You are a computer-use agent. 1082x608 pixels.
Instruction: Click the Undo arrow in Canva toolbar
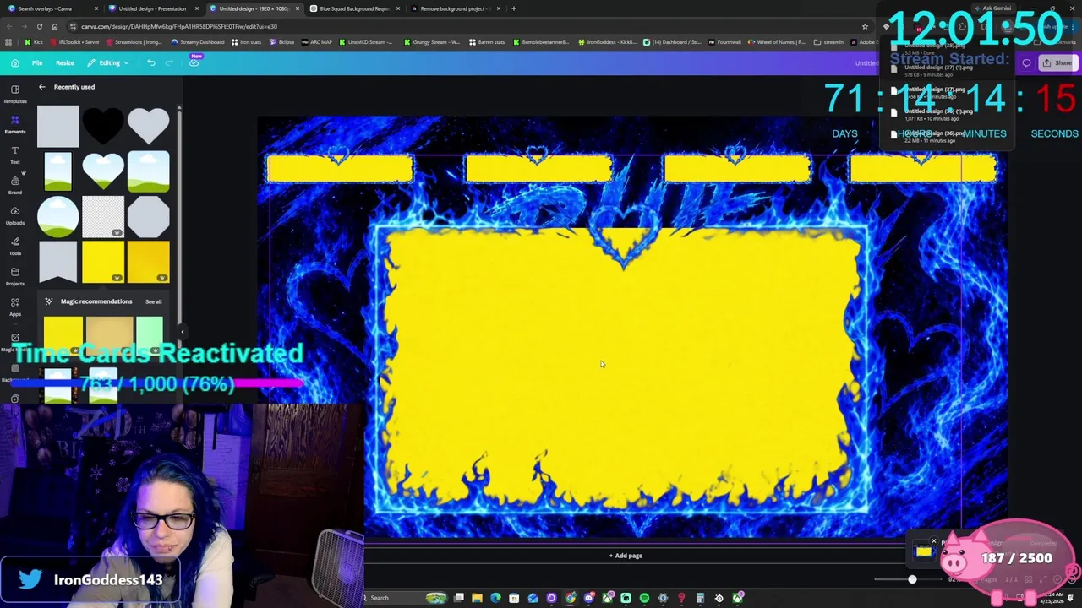pos(150,62)
